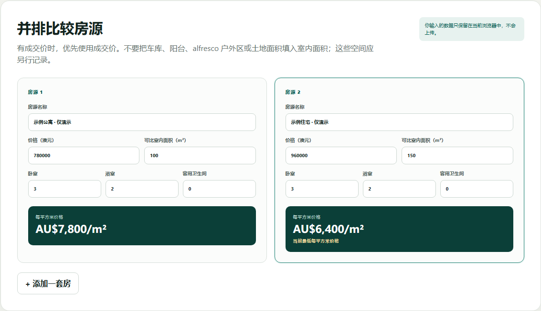Screen dimensions: 541x311
Task: Click the AU$7,800/m² result
Action: coord(71,229)
